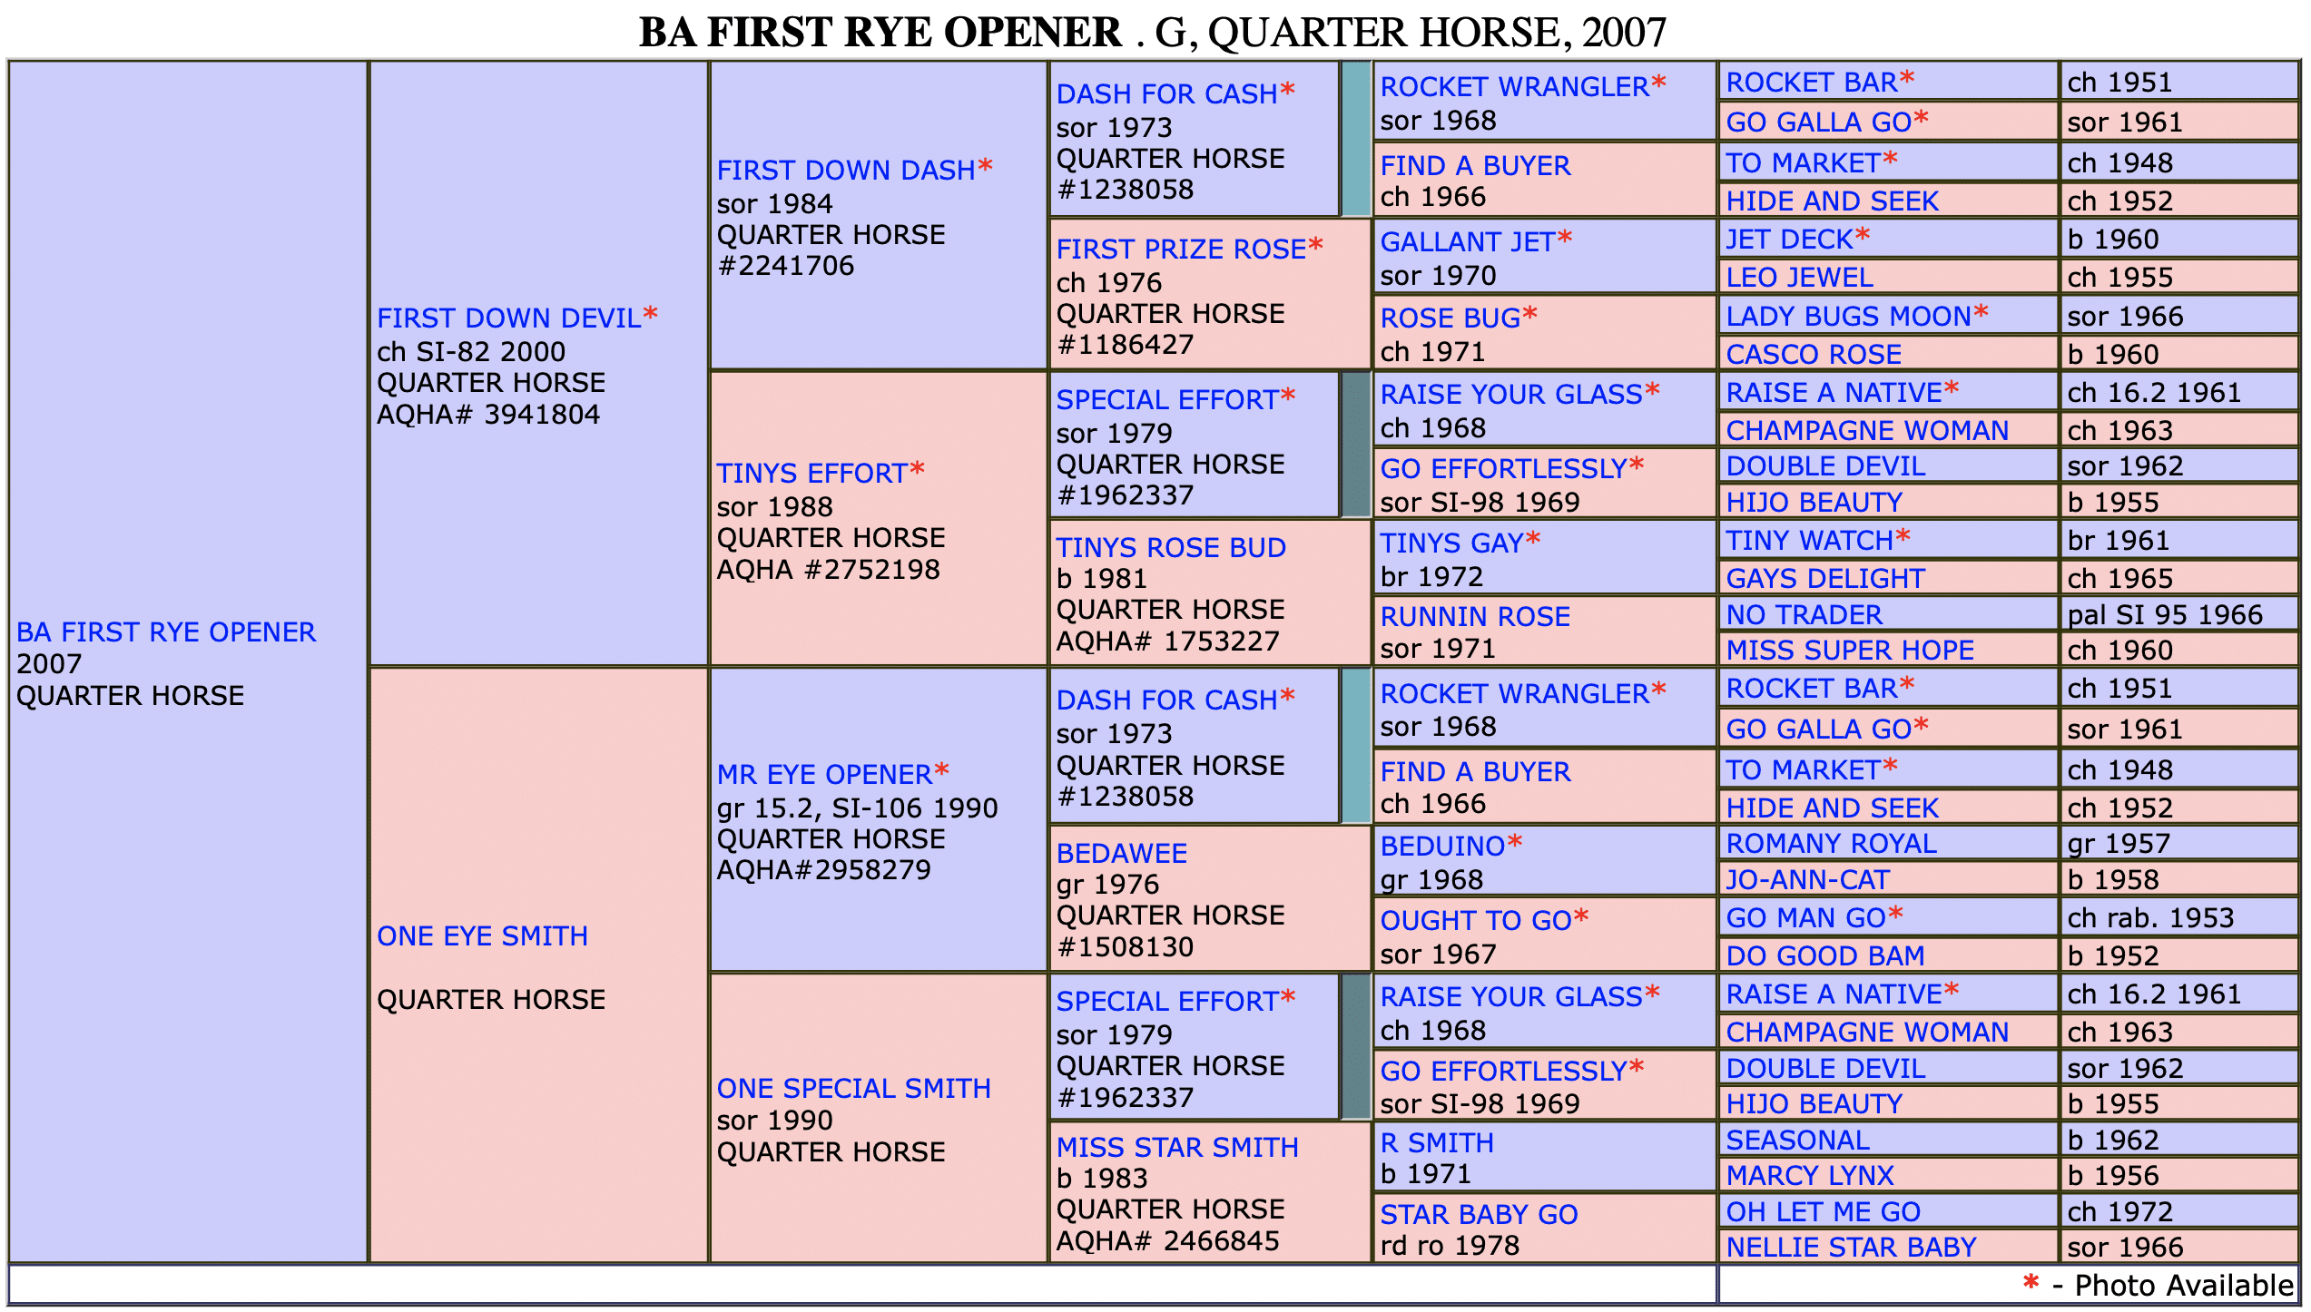
Task: Open SPECIAL EFFORT above MISS STAR SMITH
Action: 1167,1001
